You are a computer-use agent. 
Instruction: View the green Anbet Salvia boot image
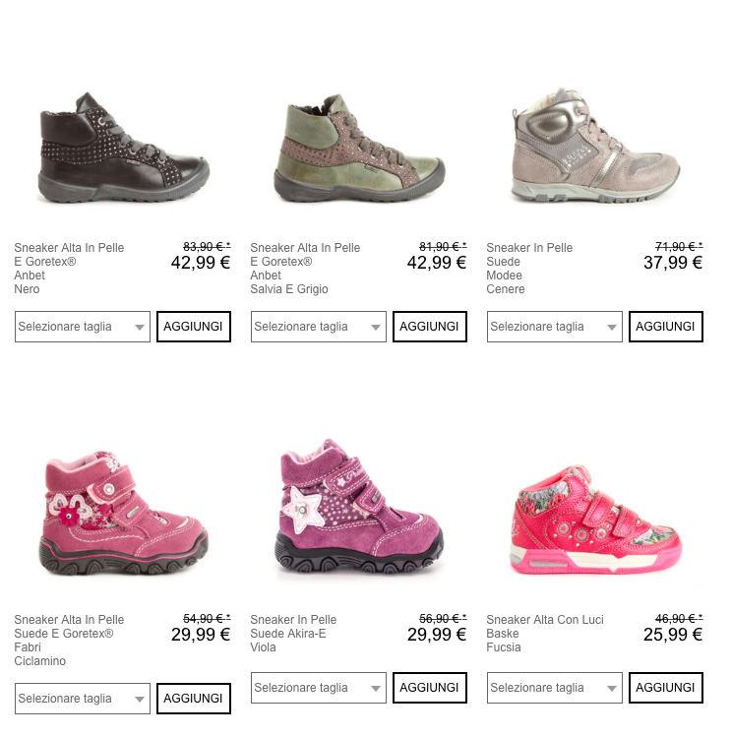[359, 148]
